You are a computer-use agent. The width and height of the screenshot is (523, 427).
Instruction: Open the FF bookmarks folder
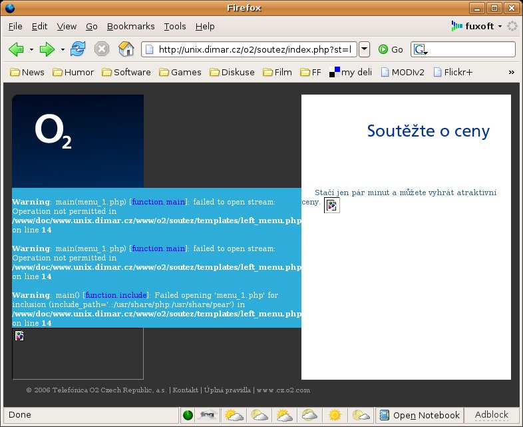click(x=311, y=72)
